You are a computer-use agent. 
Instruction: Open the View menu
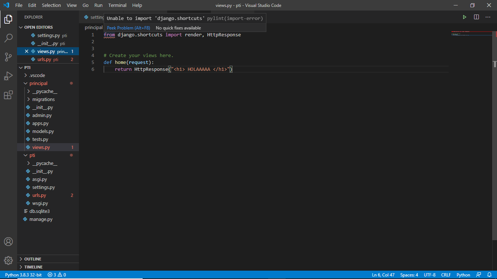pos(72,5)
